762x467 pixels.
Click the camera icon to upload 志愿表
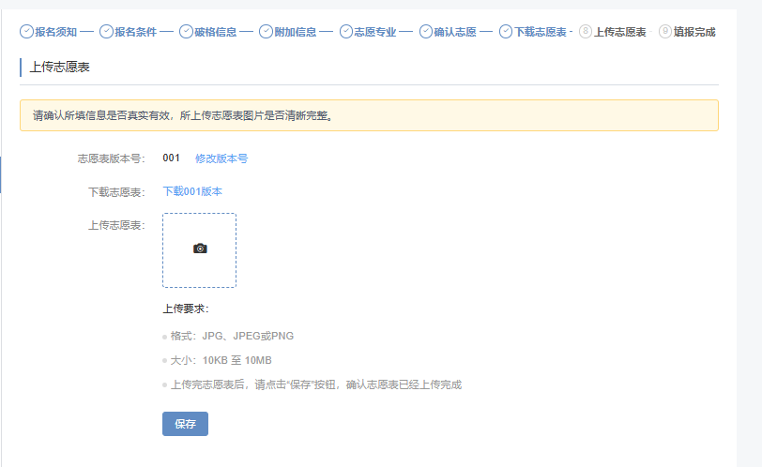(200, 249)
